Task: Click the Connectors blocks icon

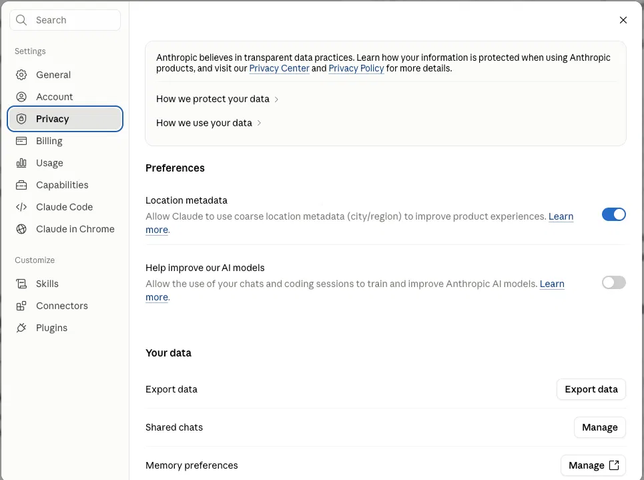Action: tap(21, 306)
